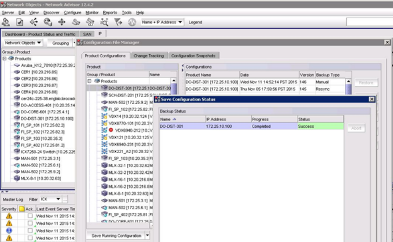393x242 pixels.
Task: Click the Configurations table scrollbar up arrow
Action: point(348,81)
